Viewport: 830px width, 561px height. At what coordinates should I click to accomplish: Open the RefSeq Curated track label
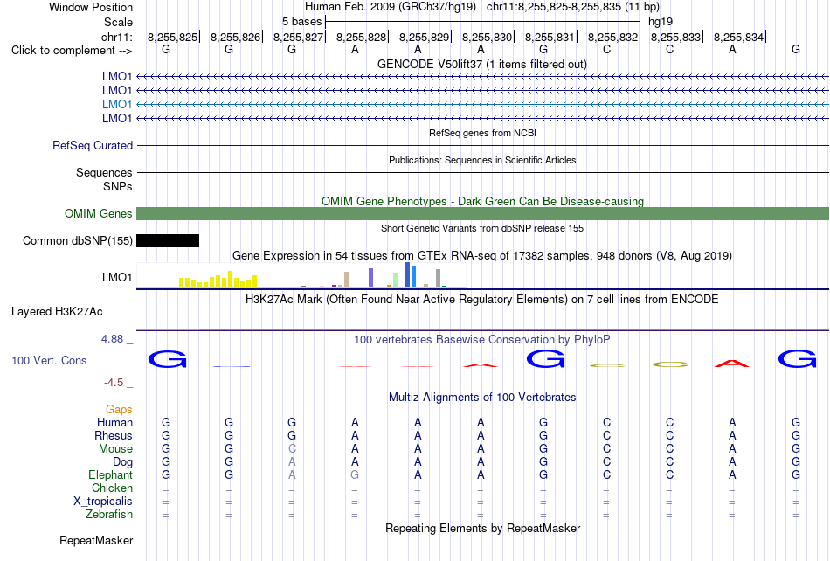(x=93, y=145)
